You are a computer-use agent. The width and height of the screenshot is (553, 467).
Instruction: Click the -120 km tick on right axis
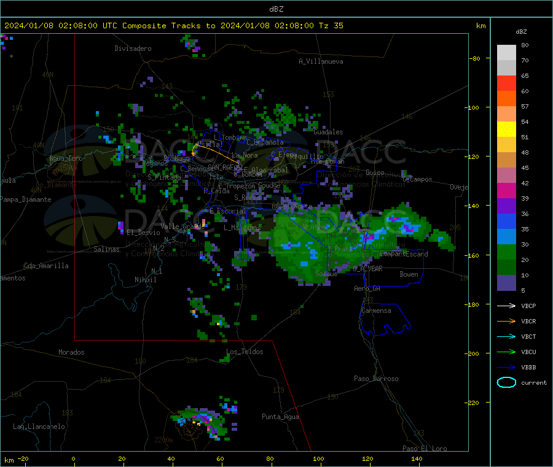tap(473, 156)
